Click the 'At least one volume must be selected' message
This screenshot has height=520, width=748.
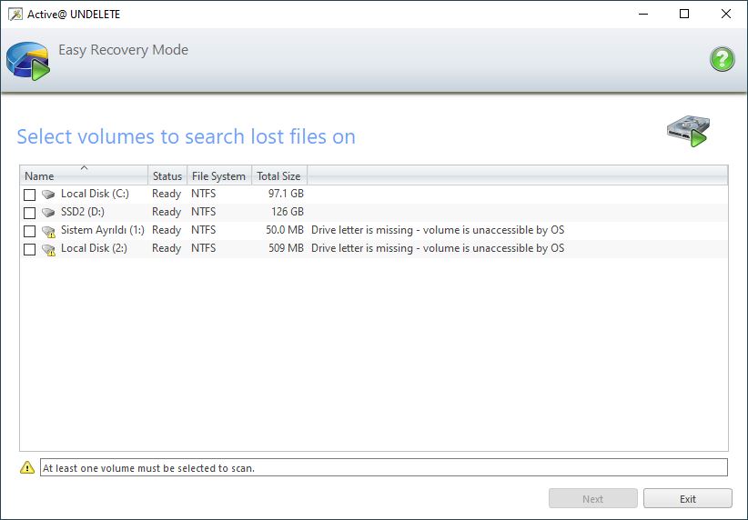coord(149,468)
